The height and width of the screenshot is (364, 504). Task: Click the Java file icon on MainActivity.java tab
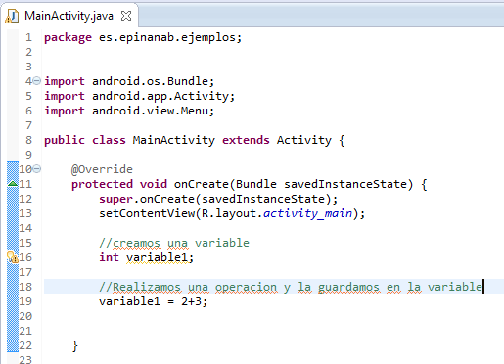coord(12,16)
